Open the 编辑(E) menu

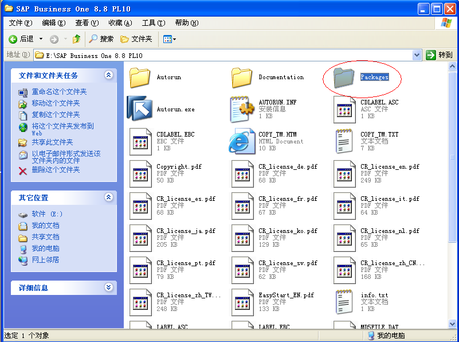(53, 23)
